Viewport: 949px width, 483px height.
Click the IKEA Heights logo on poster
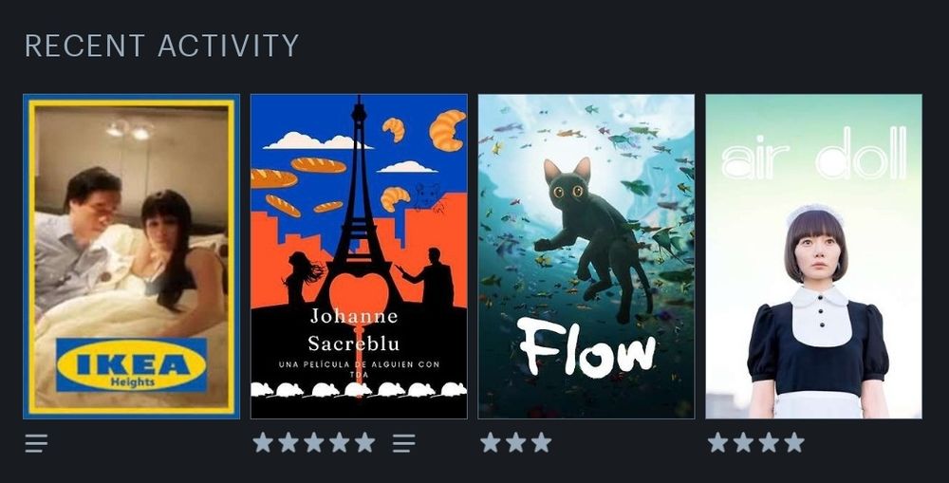point(131,364)
